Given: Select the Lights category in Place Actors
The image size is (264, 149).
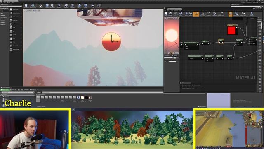Looking at the screenshot, I should coord(2,13).
